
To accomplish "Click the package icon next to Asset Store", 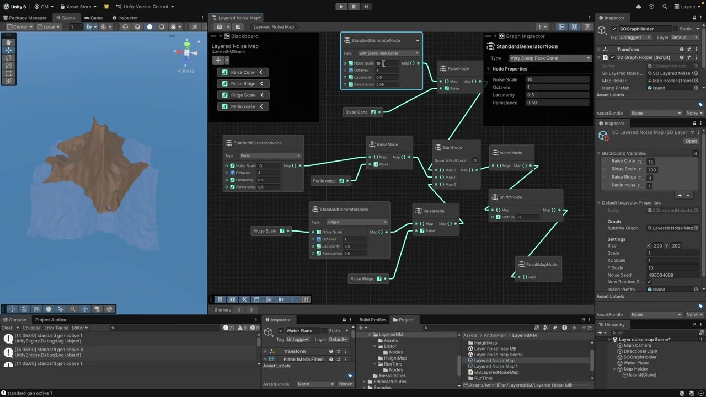I will click(x=106, y=7).
